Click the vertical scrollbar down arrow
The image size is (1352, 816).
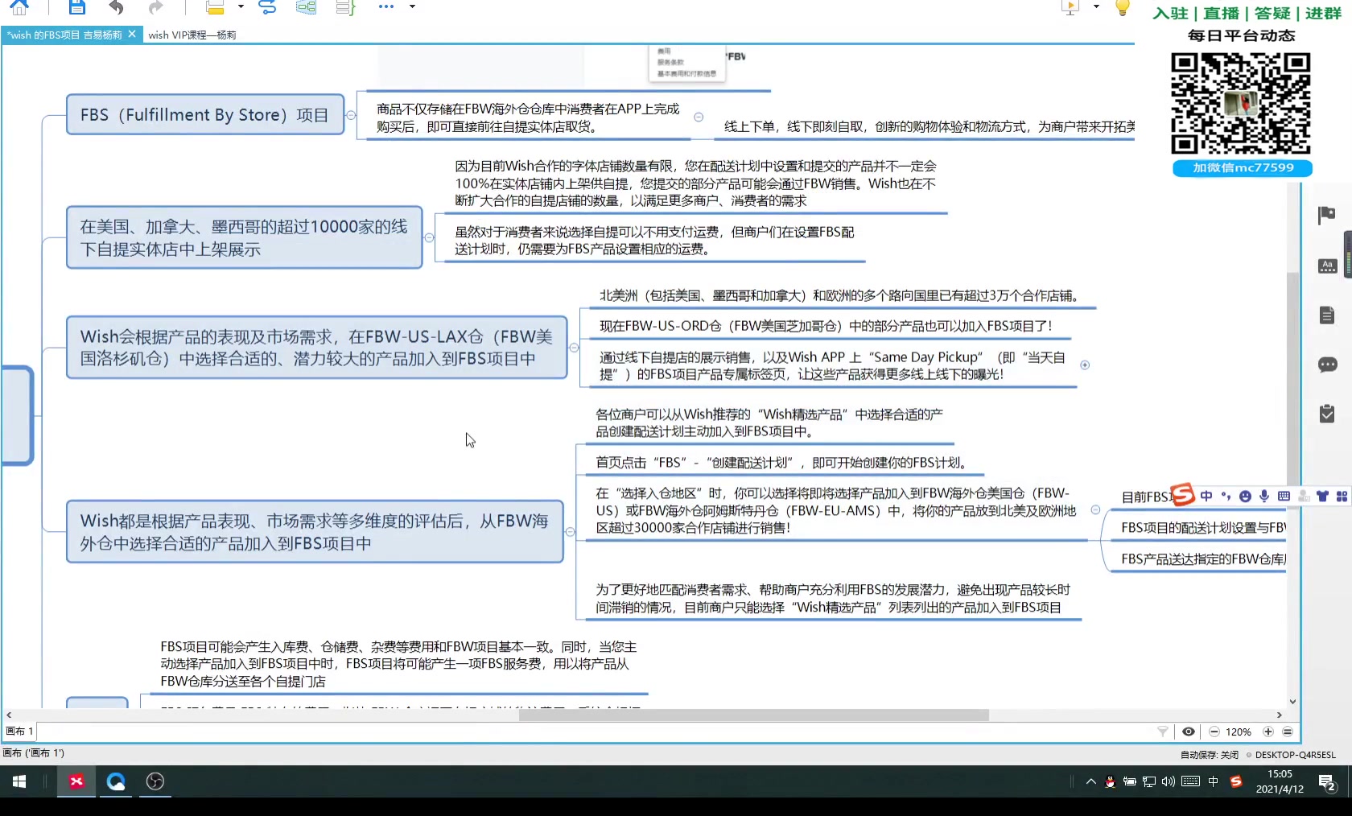[x=1292, y=702]
